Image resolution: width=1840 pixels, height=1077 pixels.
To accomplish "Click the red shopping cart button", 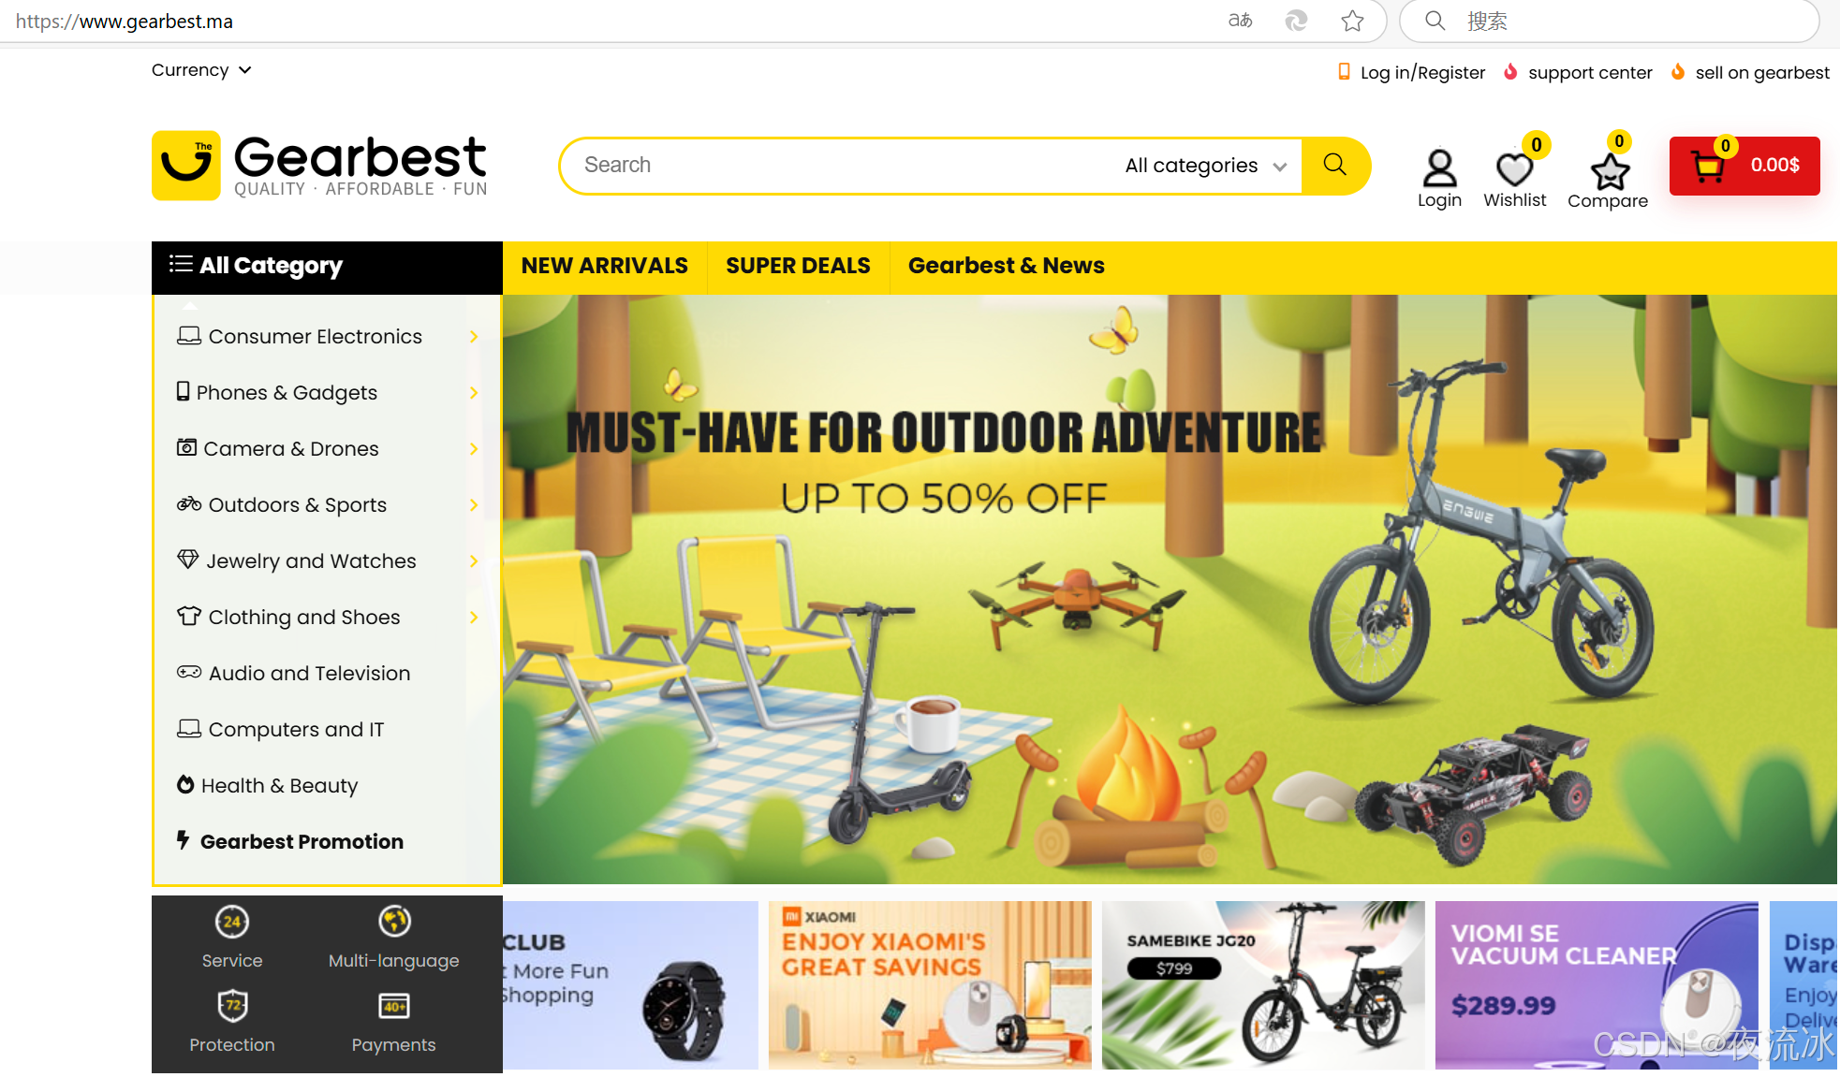I will point(1744,166).
